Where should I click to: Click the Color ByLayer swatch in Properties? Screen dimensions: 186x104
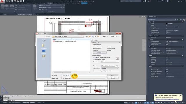pyautogui.click(x=167, y=24)
